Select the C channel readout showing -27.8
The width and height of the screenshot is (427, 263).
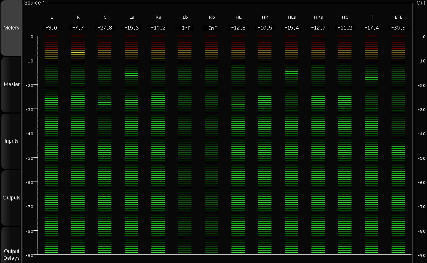pyautogui.click(x=105, y=28)
